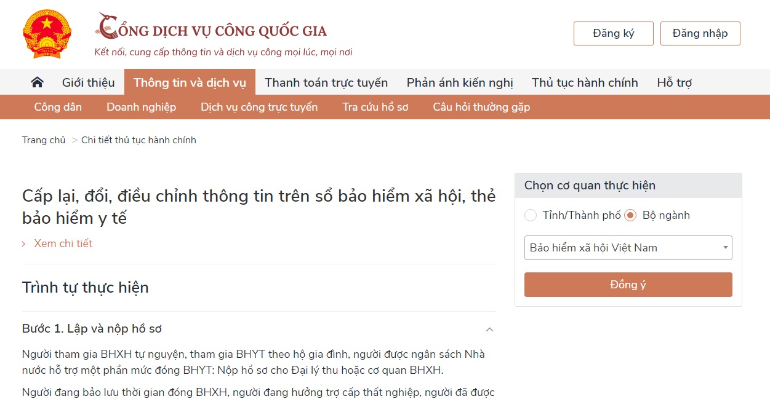
Task: Open Tra cứu hồ sơ lookup
Action: click(375, 106)
